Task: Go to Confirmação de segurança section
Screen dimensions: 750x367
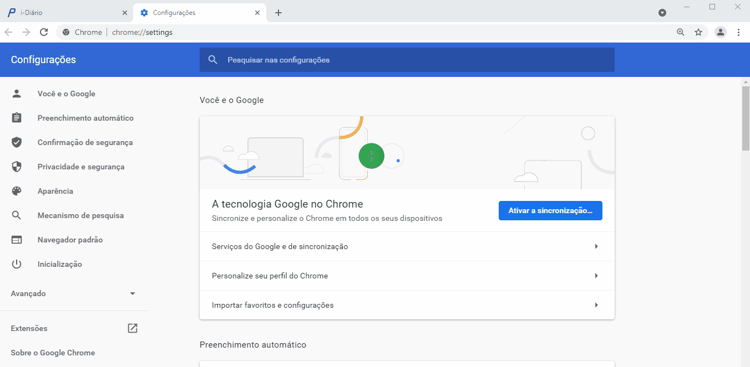Action: tap(85, 142)
